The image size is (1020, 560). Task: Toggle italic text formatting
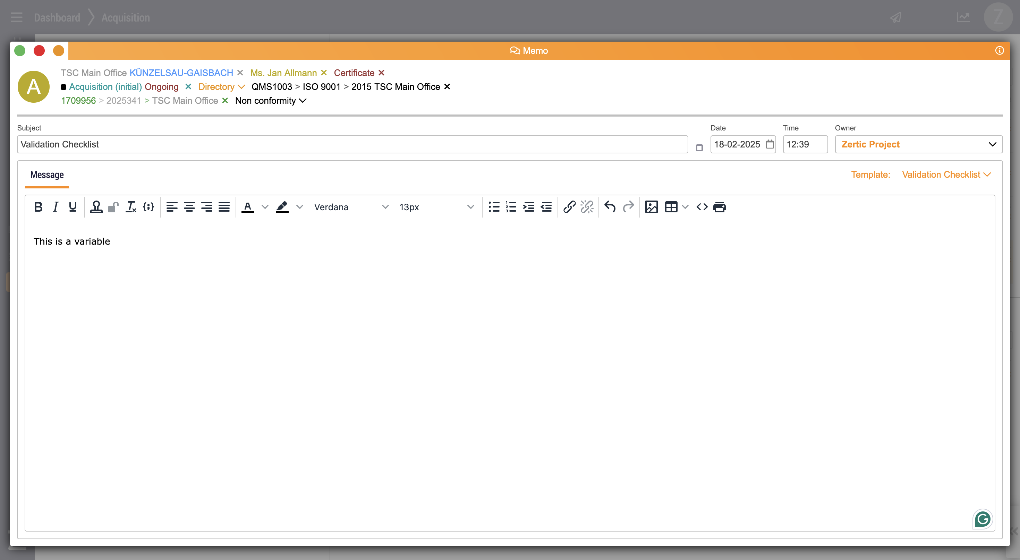click(x=56, y=207)
